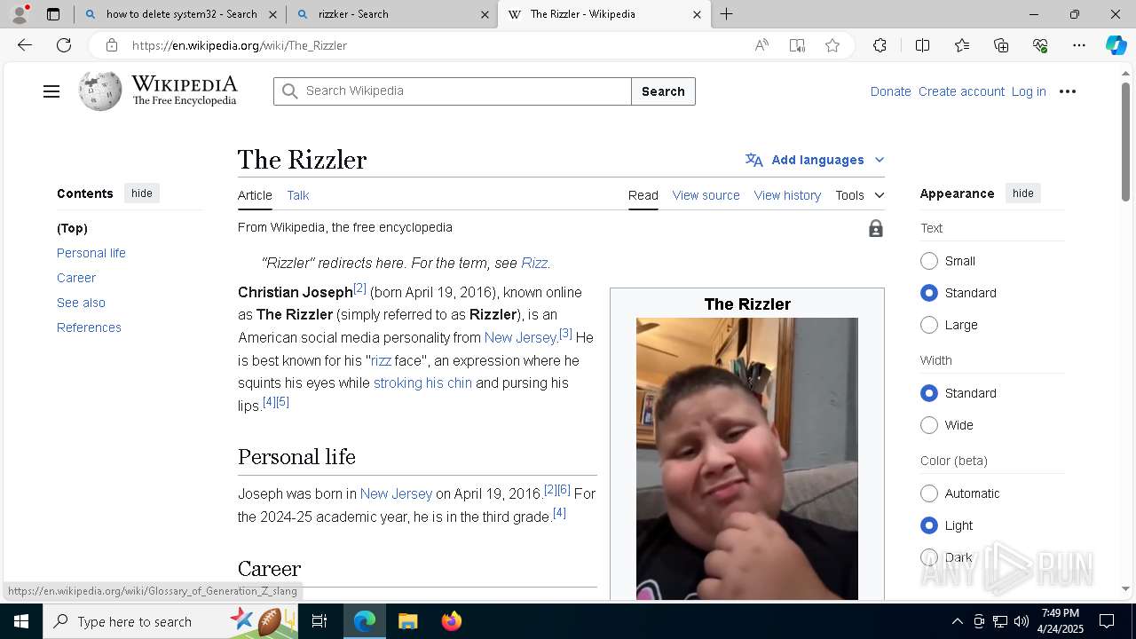This screenshot has height=639, width=1136.
Task: Hide the Appearance panel
Action: (1022, 193)
